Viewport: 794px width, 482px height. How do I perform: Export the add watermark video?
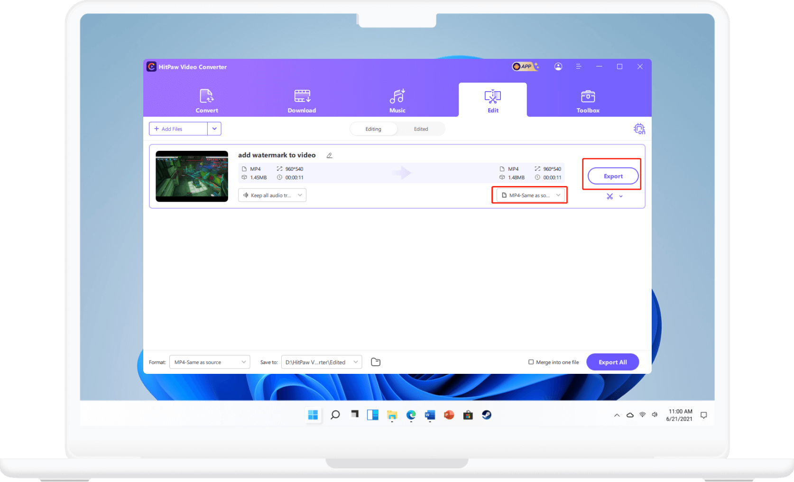tap(613, 176)
